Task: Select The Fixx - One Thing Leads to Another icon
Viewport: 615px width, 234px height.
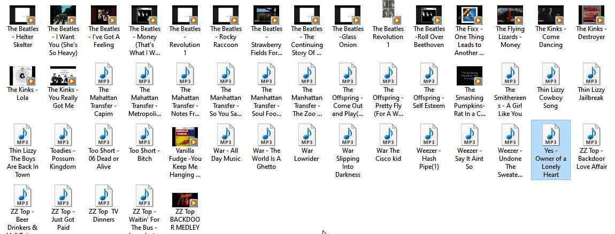Action: (470, 15)
